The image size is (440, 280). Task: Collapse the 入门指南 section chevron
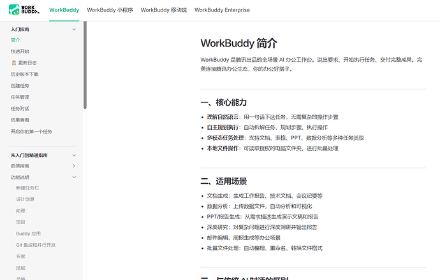pyautogui.click(x=74, y=29)
